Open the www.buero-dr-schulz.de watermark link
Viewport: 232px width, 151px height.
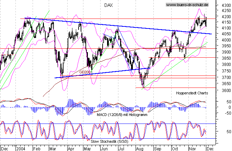(x=187, y=5)
